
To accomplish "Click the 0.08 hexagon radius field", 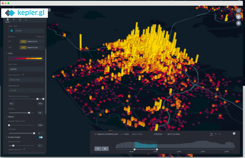I will (40, 125).
